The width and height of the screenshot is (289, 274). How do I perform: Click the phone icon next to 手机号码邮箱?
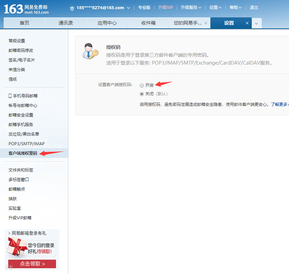click(10, 96)
